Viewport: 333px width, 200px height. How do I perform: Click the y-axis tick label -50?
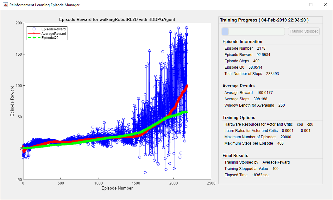click(19, 180)
